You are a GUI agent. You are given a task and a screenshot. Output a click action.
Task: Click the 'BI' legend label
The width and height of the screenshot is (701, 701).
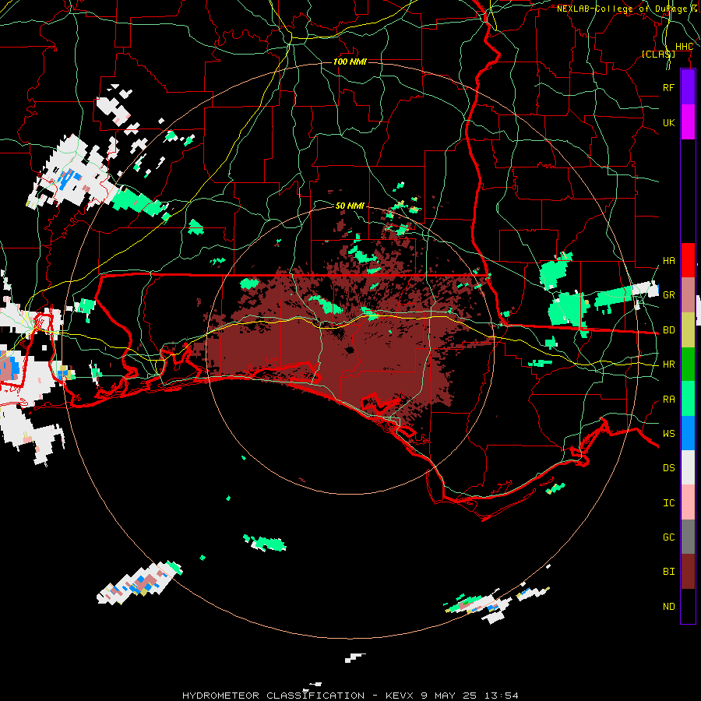(668, 572)
